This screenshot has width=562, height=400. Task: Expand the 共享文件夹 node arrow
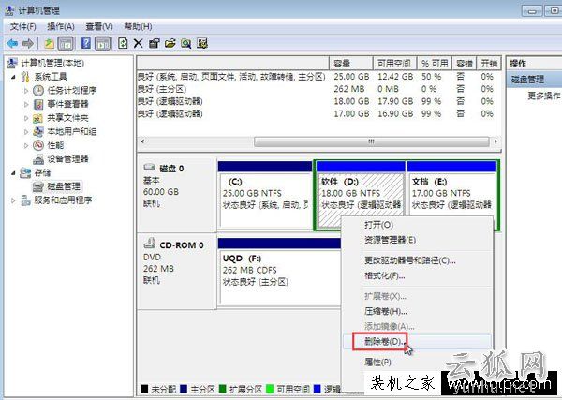pos(26,118)
